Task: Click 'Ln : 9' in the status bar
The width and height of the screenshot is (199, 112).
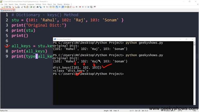Action: click(132, 111)
